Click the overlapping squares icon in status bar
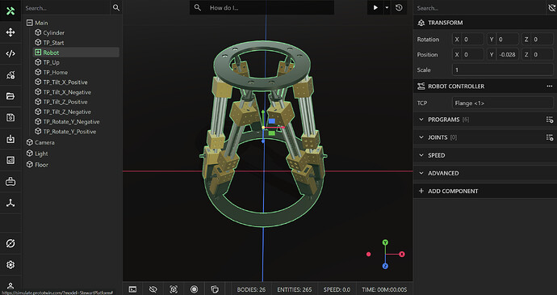Viewport: 557px width, 295px height. pos(214,289)
